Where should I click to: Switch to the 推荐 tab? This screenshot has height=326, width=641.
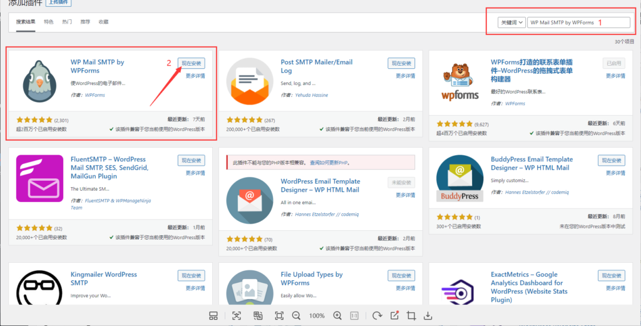click(x=85, y=22)
